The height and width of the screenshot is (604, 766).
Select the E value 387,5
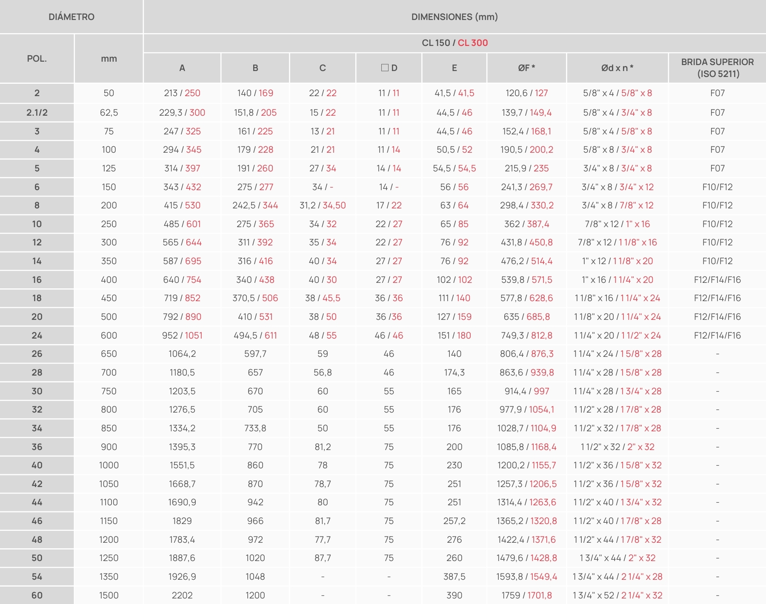(x=454, y=577)
